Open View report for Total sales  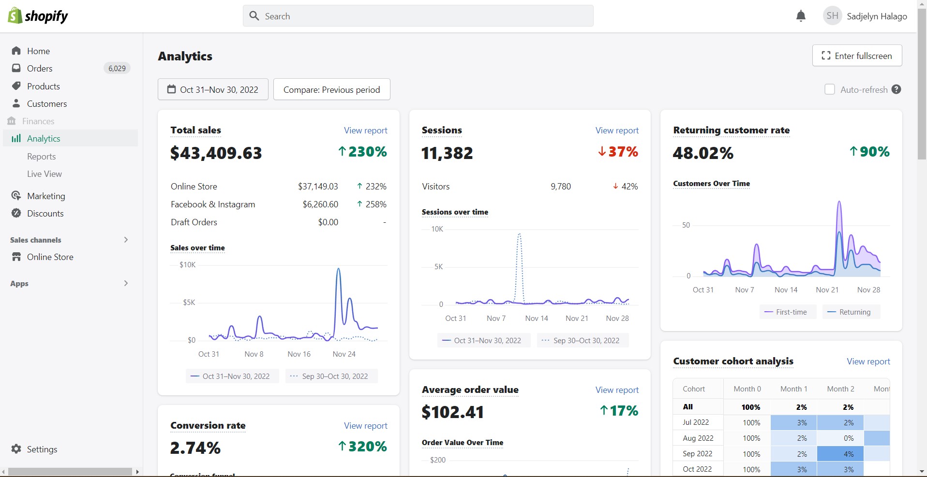tap(365, 130)
